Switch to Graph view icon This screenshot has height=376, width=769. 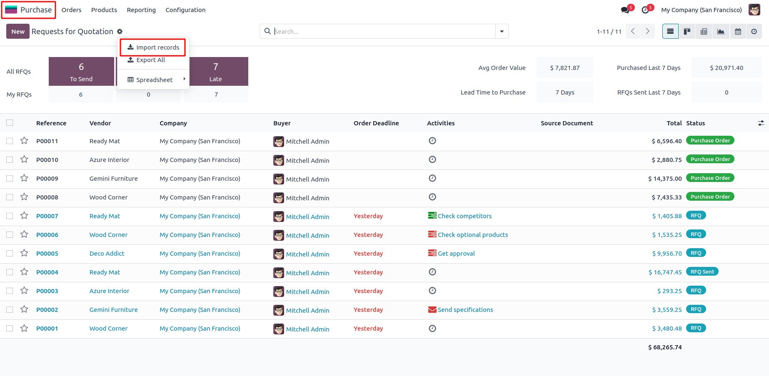click(721, 32)
